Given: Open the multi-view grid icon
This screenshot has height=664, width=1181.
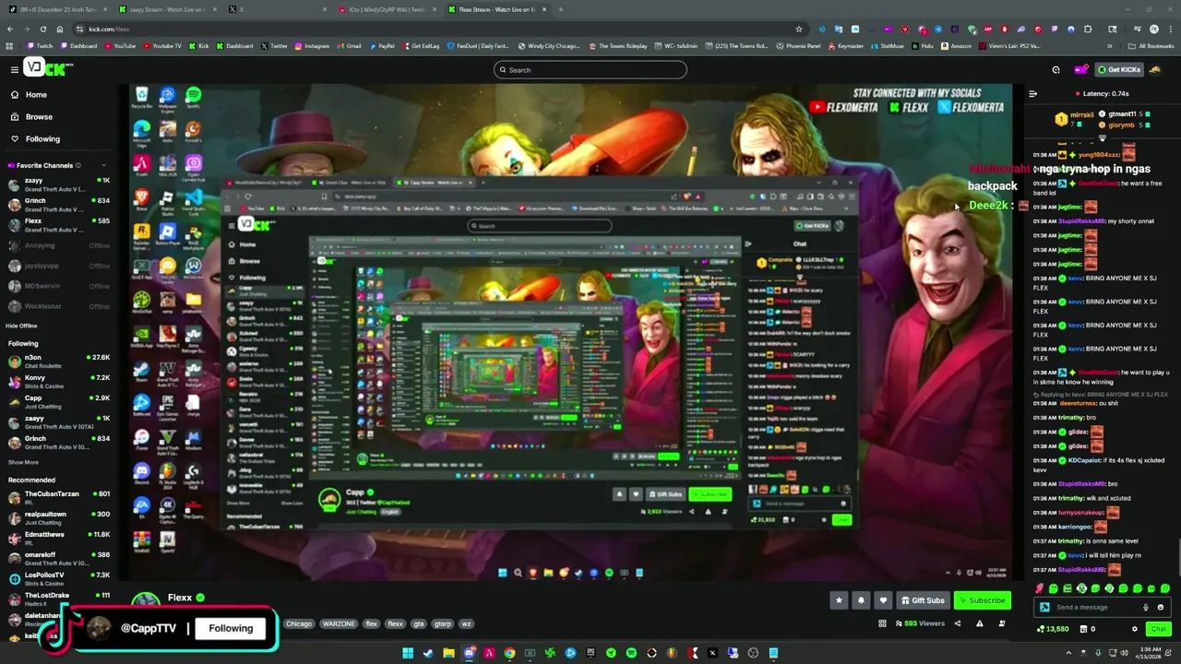Looking at the screenshot, I should tap(883, 624).
